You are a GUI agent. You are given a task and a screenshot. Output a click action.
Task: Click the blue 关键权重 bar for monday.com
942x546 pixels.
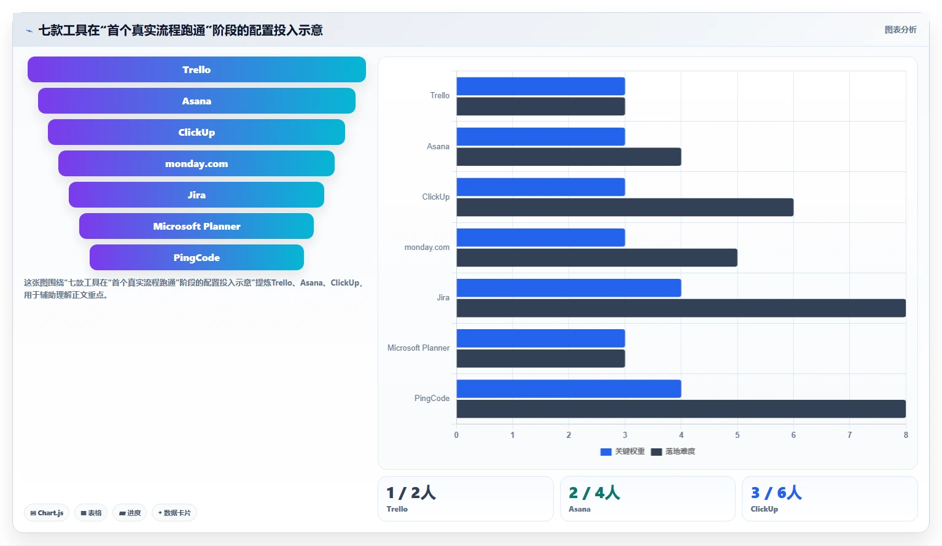(540, 237)
